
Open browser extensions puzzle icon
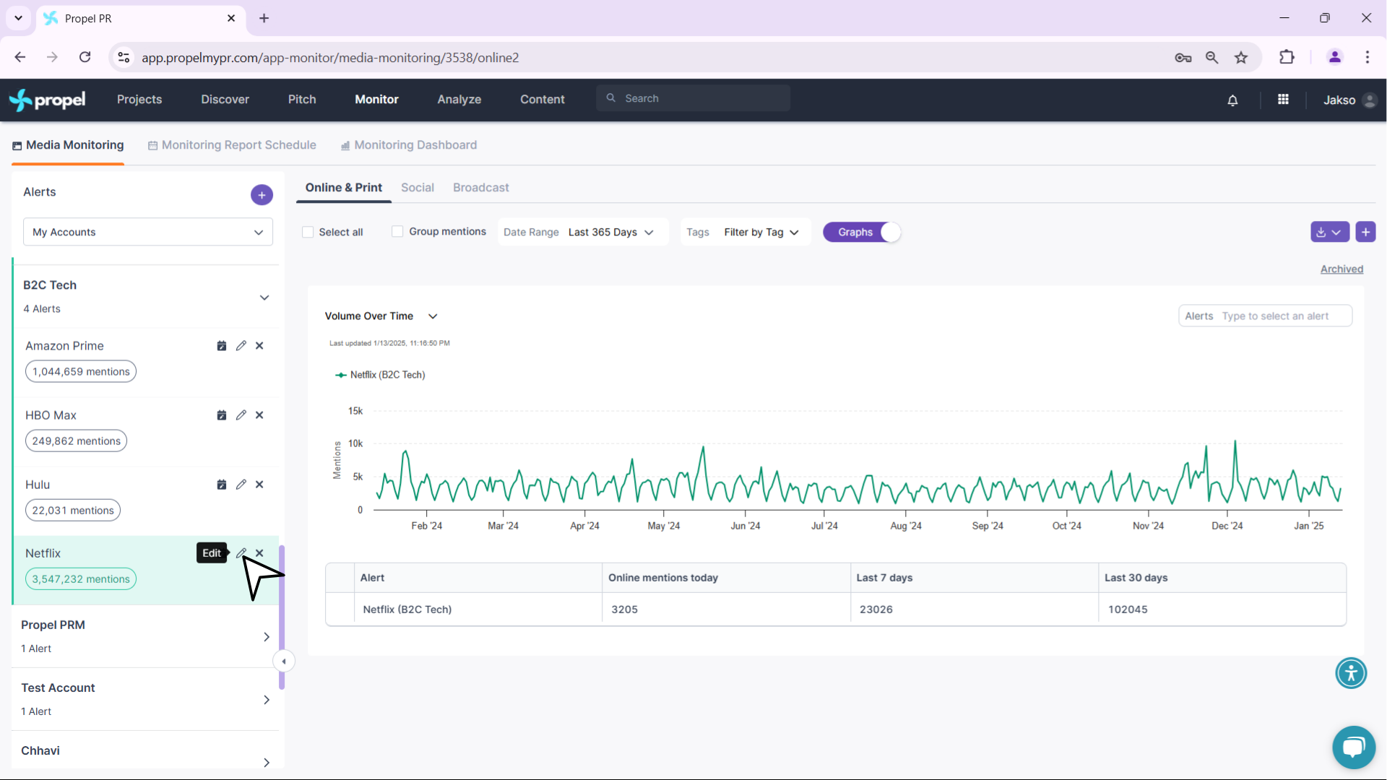(1287, 57)
